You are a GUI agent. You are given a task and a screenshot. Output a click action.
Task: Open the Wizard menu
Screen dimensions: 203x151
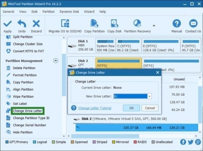89,11
